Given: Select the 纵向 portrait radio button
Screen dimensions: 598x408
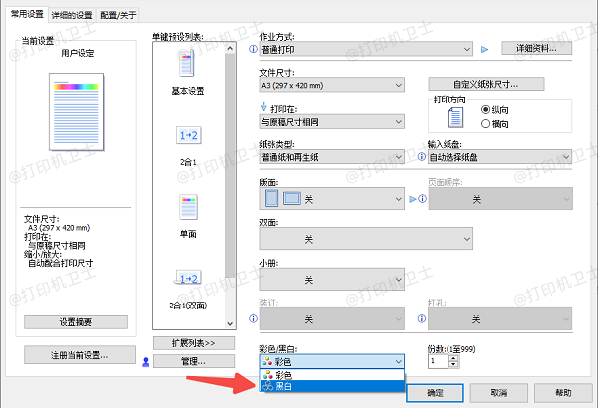Looking at the screenshot, I should (486, 109).
